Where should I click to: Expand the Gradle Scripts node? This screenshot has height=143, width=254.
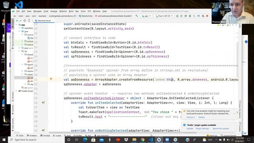(x=16, y=91)
